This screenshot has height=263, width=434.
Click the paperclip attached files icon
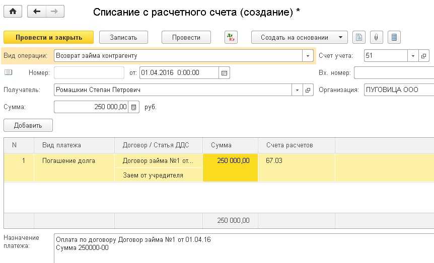376,37
